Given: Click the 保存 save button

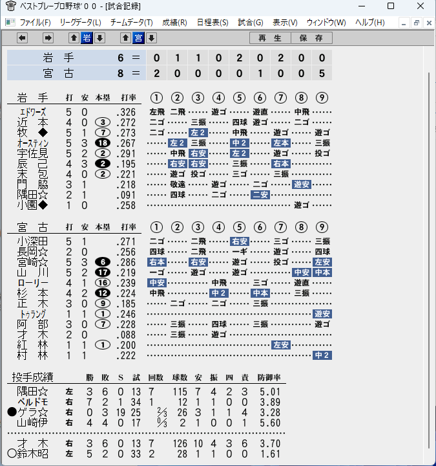Looking at the screenshot, I should tap(311, 38).
